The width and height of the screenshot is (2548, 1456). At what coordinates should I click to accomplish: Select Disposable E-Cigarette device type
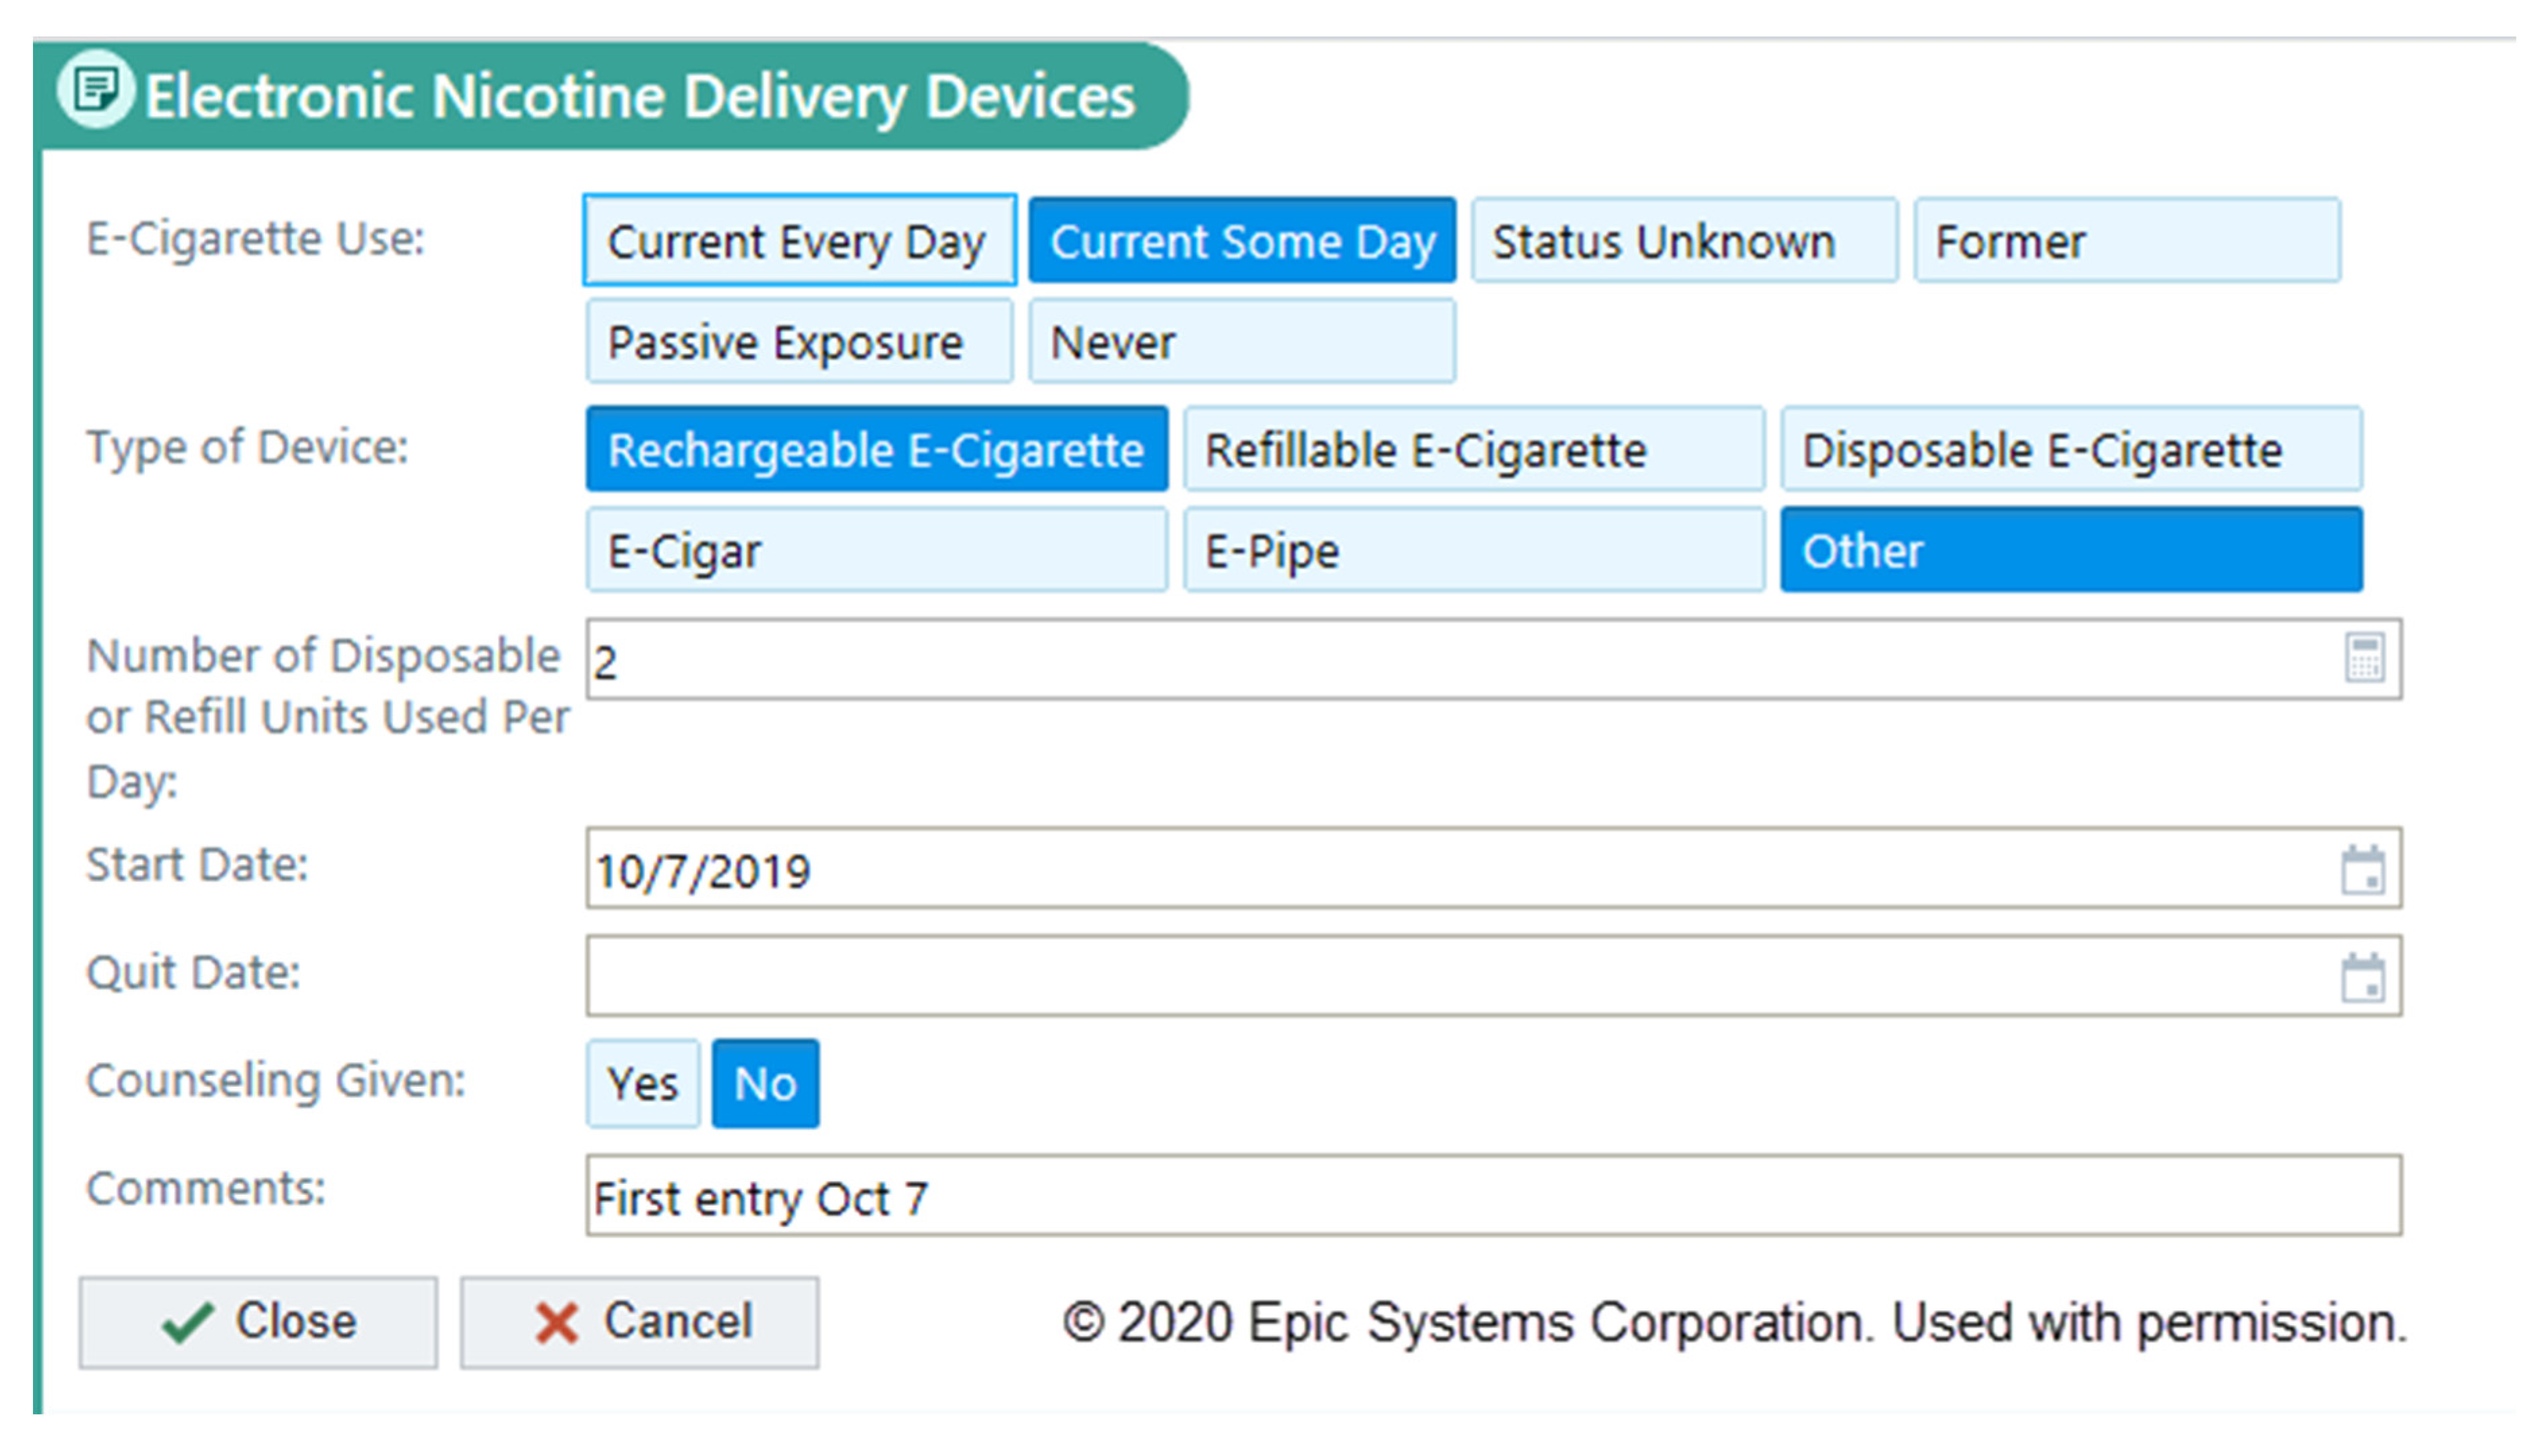click(2071, 449)
